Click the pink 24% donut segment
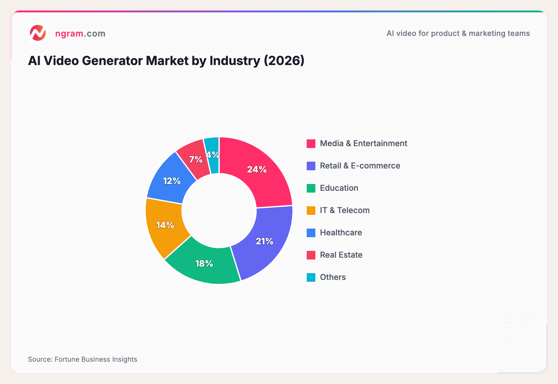The width and height of the screenshot is (558, 384). click(257, 169)
